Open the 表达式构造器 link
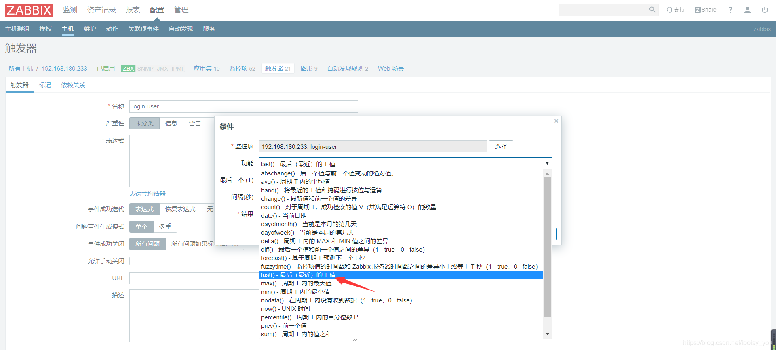This screenshot has height=350, width=776. click(x=148, y=194)
